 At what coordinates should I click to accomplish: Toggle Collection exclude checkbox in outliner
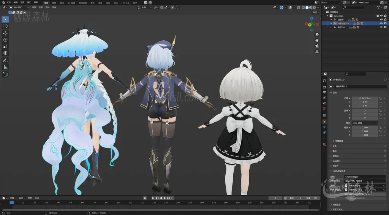coord(378,16)
